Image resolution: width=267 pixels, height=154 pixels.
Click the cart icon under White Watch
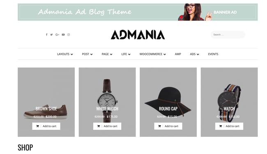[x=99, y=126]
